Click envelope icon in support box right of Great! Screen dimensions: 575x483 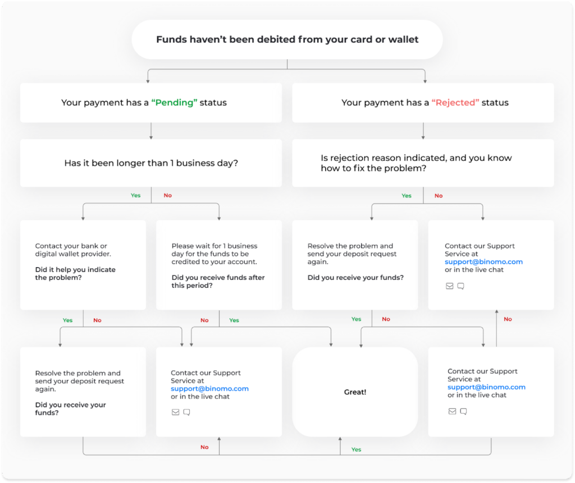coord(453,411)
